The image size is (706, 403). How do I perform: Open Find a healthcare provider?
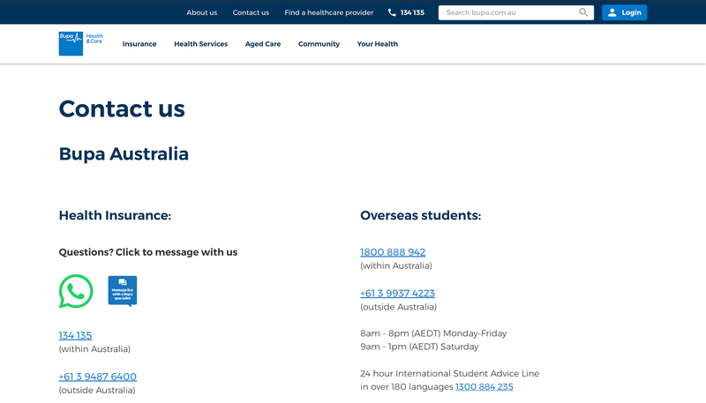point(328,12)
